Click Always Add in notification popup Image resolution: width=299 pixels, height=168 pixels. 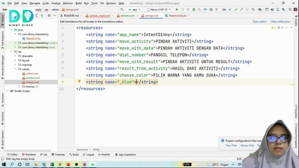click(x=247, y=145)
